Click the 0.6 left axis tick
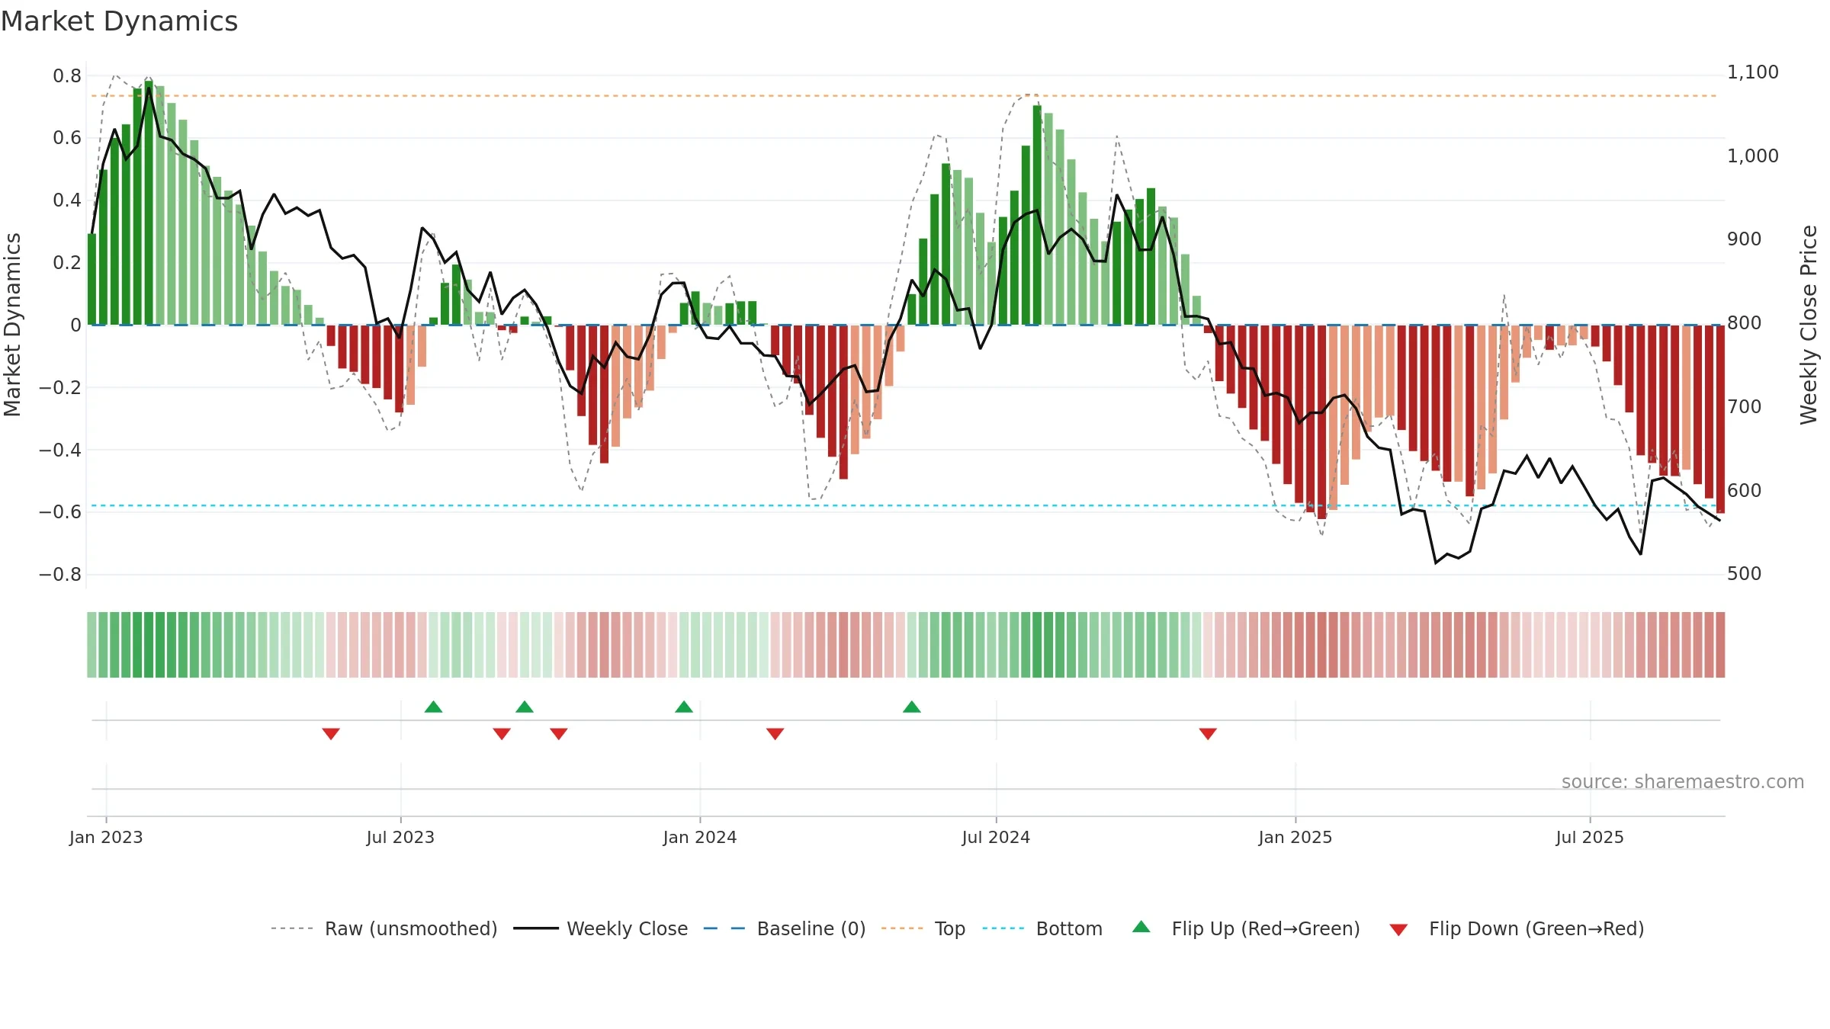1830x1029 pixels. tap(67, 138)
